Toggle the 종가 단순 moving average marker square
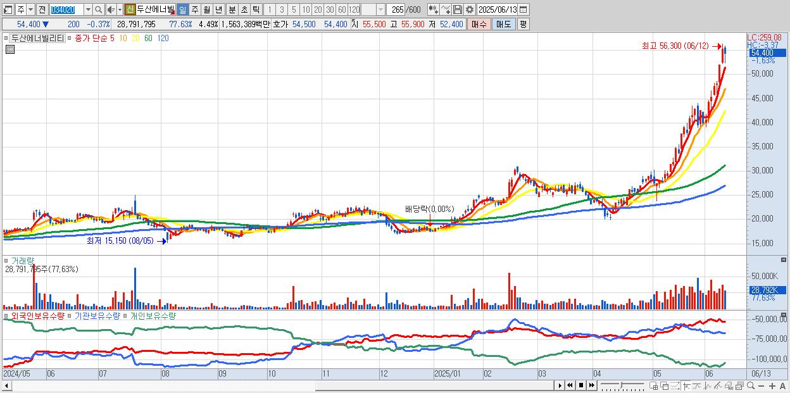This screenshot has width=790, height=393. click(x=69, y=39)
